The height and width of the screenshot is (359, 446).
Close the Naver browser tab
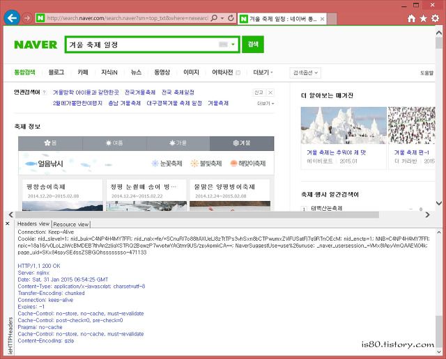pyautogui.click(x=322, y=19)
